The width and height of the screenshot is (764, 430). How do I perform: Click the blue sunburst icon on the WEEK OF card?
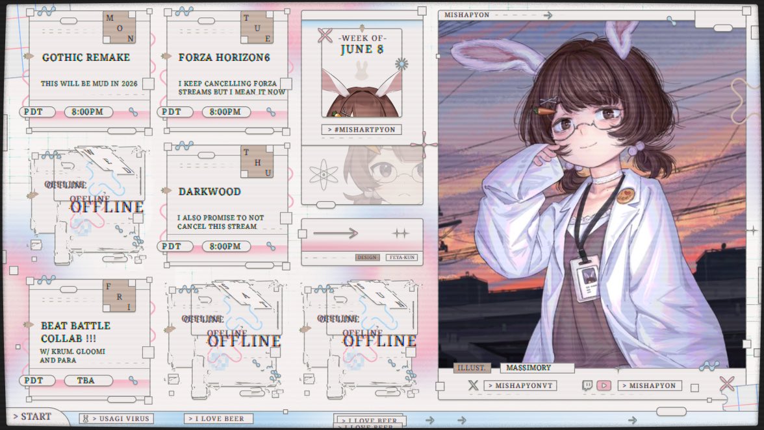[401, 64]
